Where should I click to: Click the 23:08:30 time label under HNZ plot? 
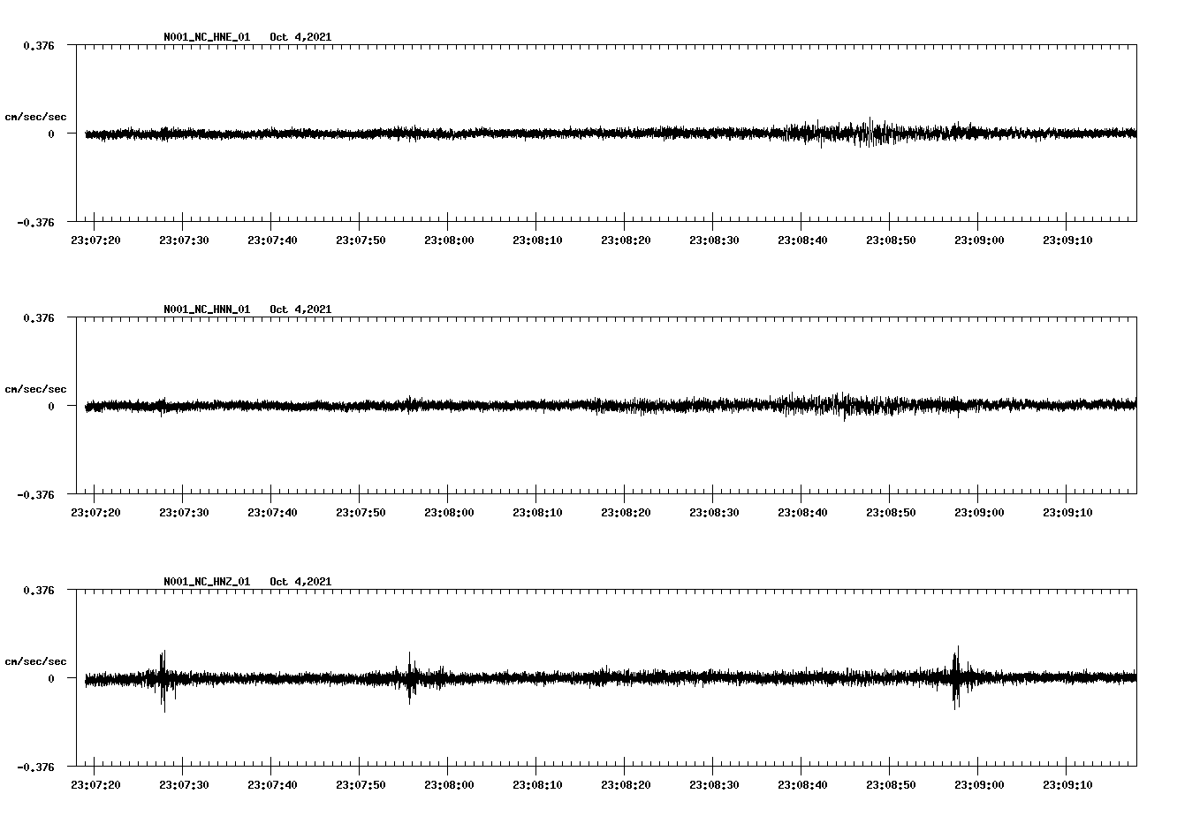pos(714,785)
